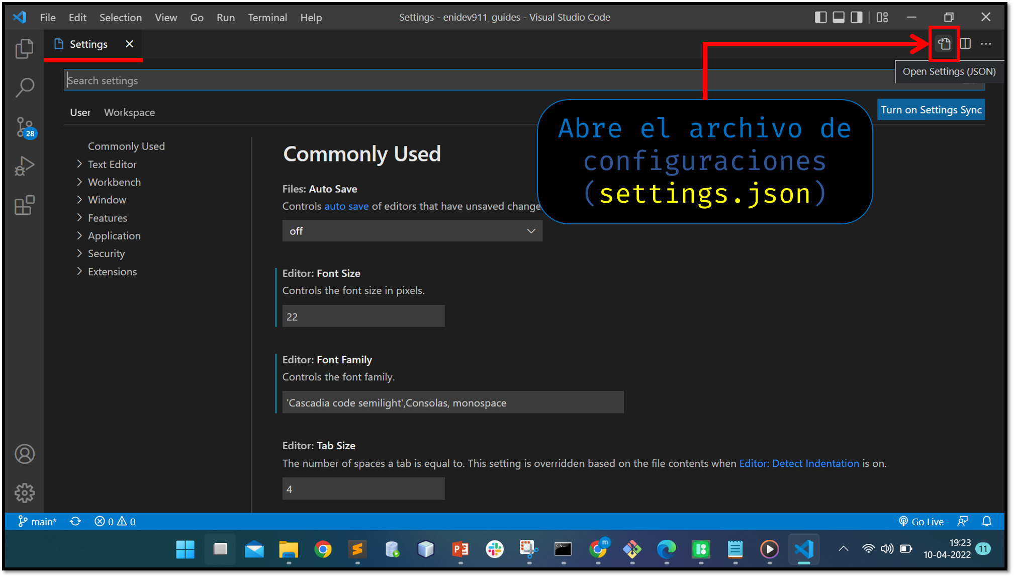Click Synchronize Changes icon in status bar
The image size is (1014, 577).
click(x=75, y=522)
